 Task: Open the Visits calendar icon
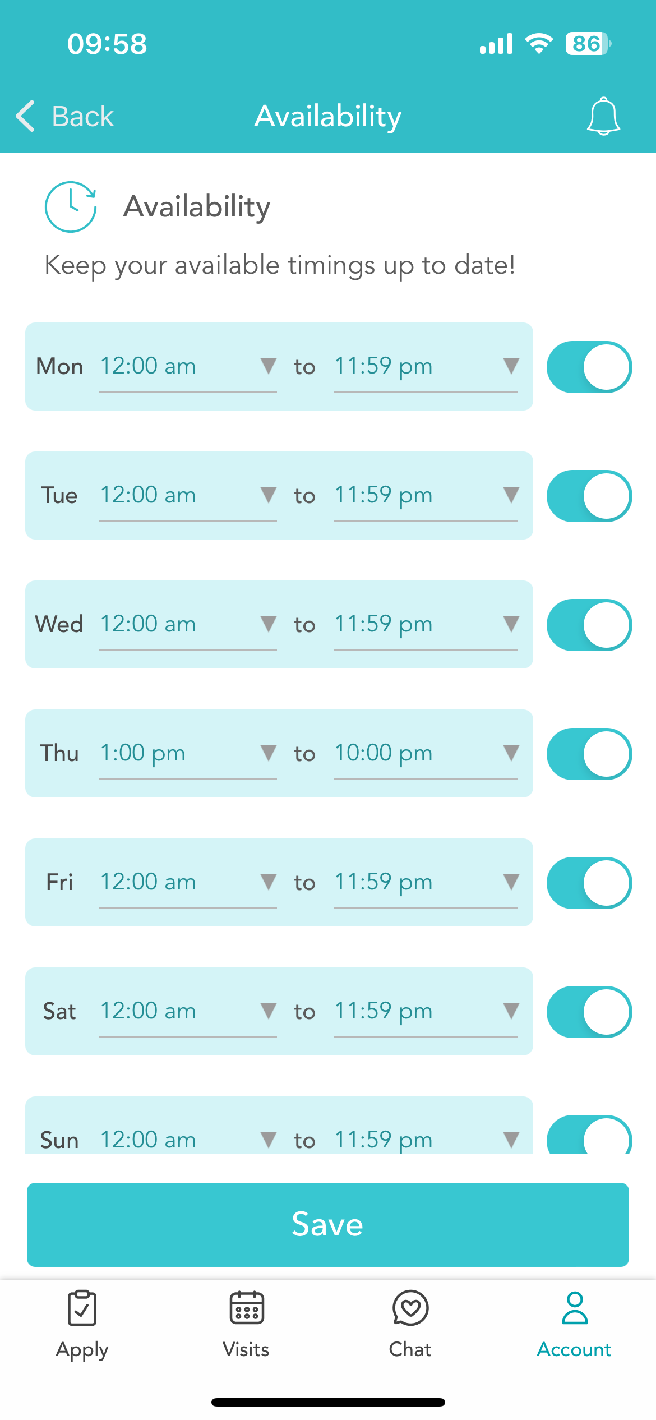[246, 1308]
